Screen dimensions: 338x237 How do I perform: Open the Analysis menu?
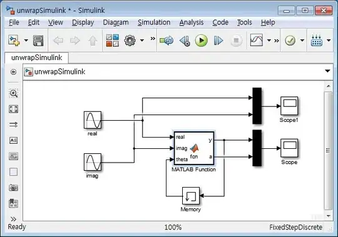pyautogui.click(x=192, y=23)
